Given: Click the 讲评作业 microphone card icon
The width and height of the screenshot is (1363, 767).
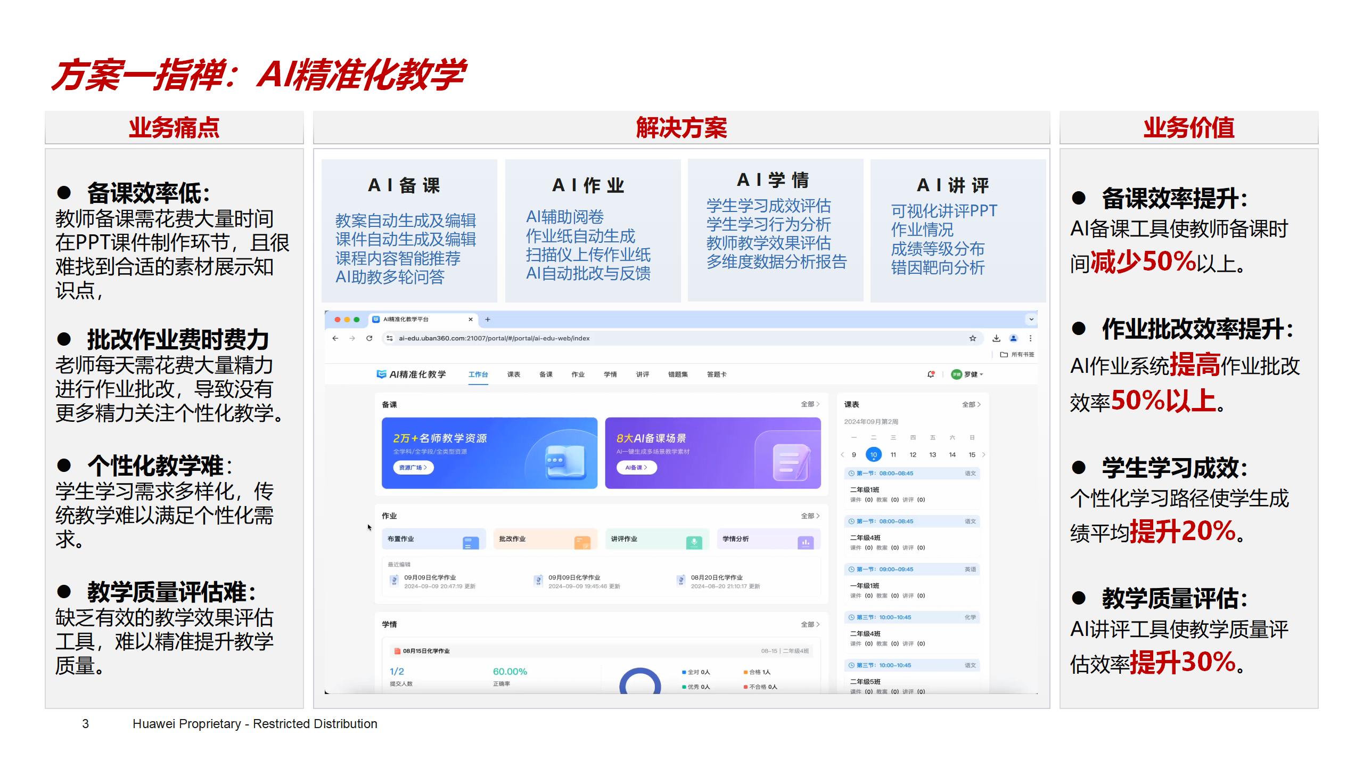Looking at the screenshot, I should (694, 543).
